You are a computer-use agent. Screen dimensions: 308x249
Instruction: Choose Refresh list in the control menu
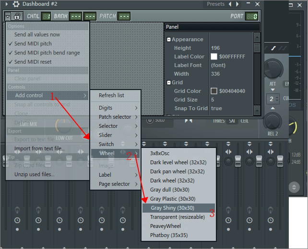click(x=111, y=95)
